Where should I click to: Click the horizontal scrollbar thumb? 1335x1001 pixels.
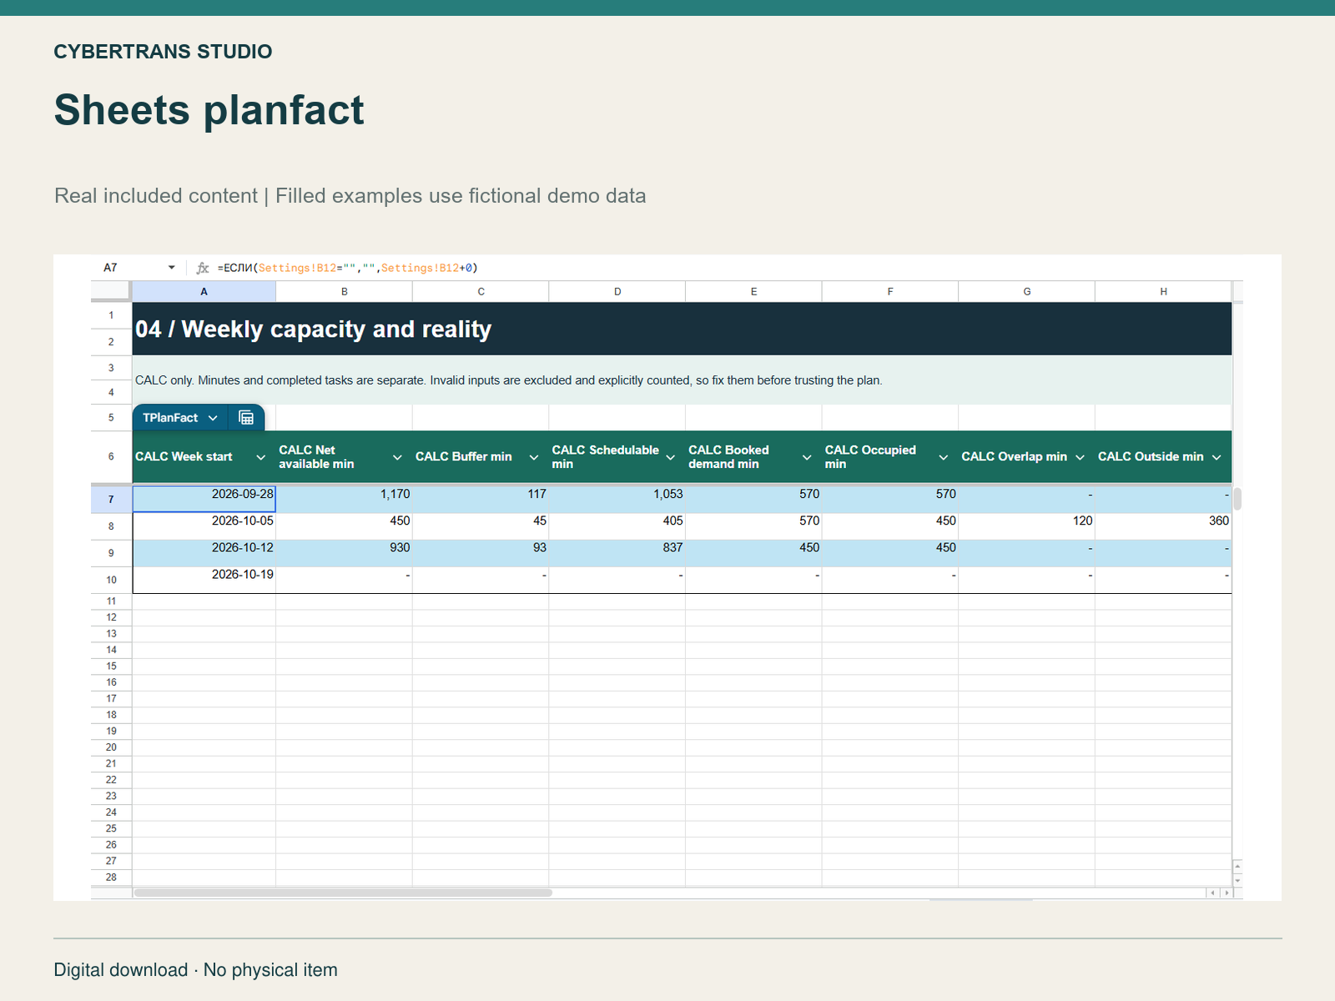343,893
